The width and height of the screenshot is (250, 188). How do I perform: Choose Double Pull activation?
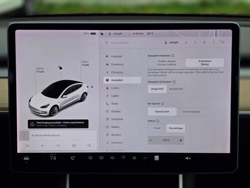pos(176,89)
